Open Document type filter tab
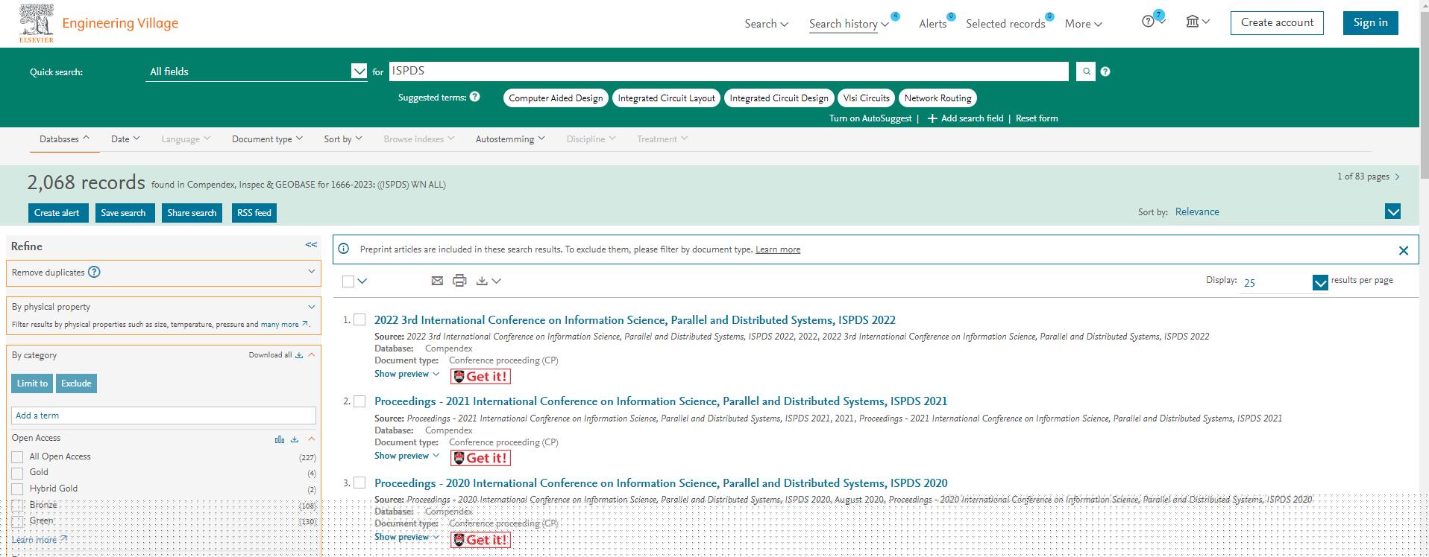Image resolution: width=1429 pixels, height=557 pixels. click(x=267, y=139)
